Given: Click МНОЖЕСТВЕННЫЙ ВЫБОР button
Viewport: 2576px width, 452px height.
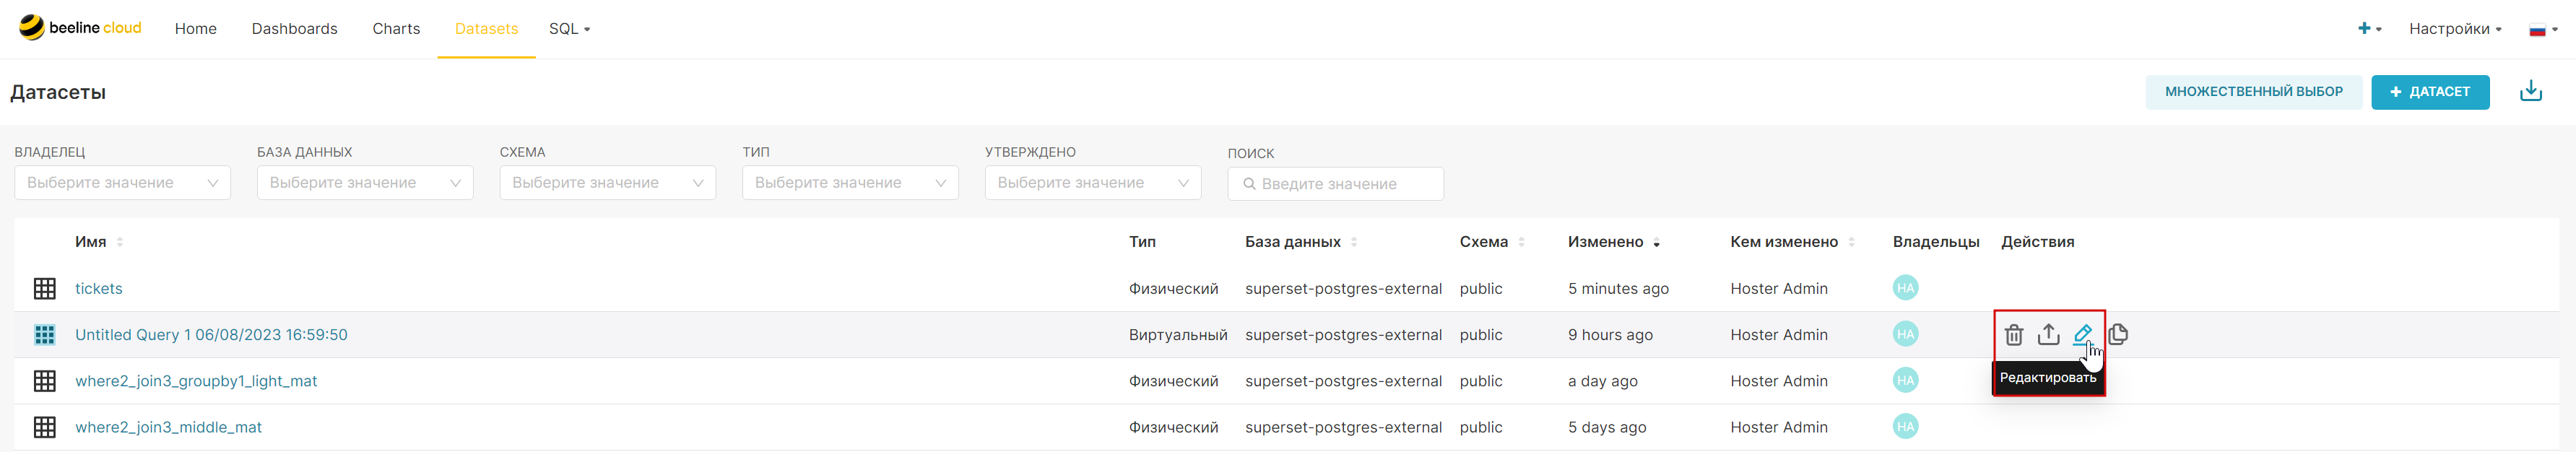Looking at the screenshot, I should click(x=2253, y=92).
